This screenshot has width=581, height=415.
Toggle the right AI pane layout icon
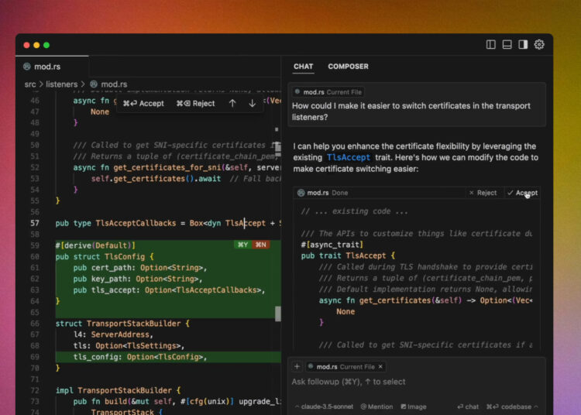pos(523,45)
